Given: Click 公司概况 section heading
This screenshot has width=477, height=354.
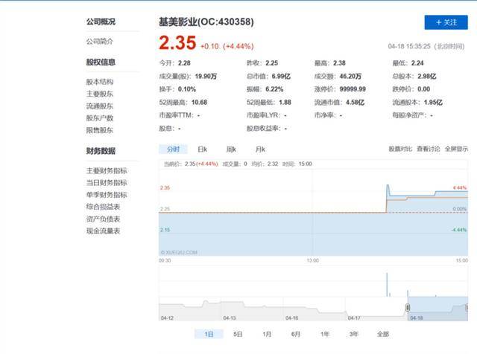Looking at the screenshot, I should pos(101,22).
